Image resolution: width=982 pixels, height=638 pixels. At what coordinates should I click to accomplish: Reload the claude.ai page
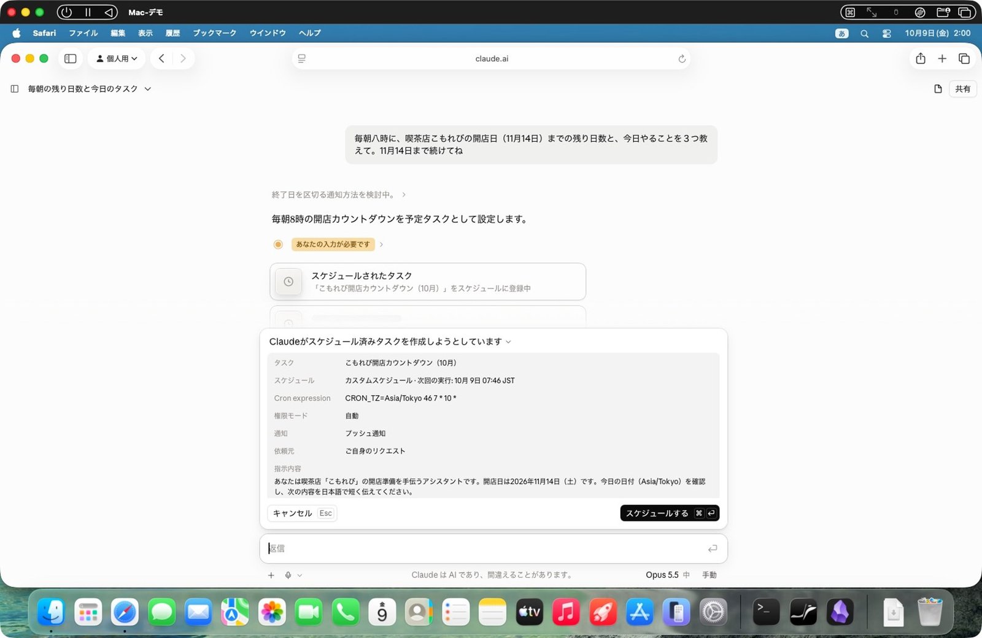(681, 59)
